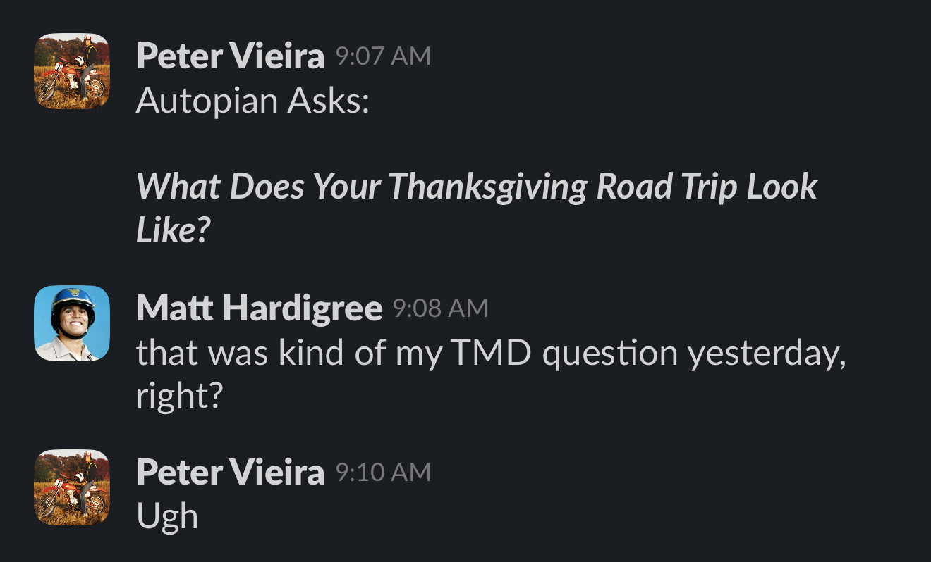Open the 9:08 AM message timestamp

[439, 308]
